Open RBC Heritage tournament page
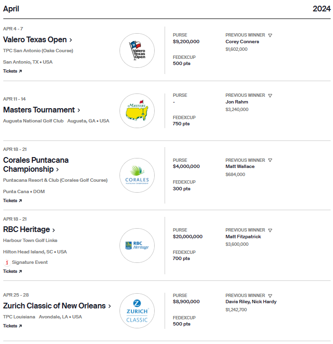The height and width of the screenshot is (344, 333). coord(27,230)
